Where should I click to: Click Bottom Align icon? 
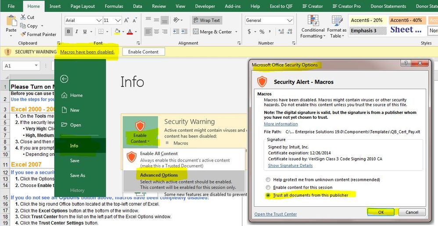coord(165,20)
